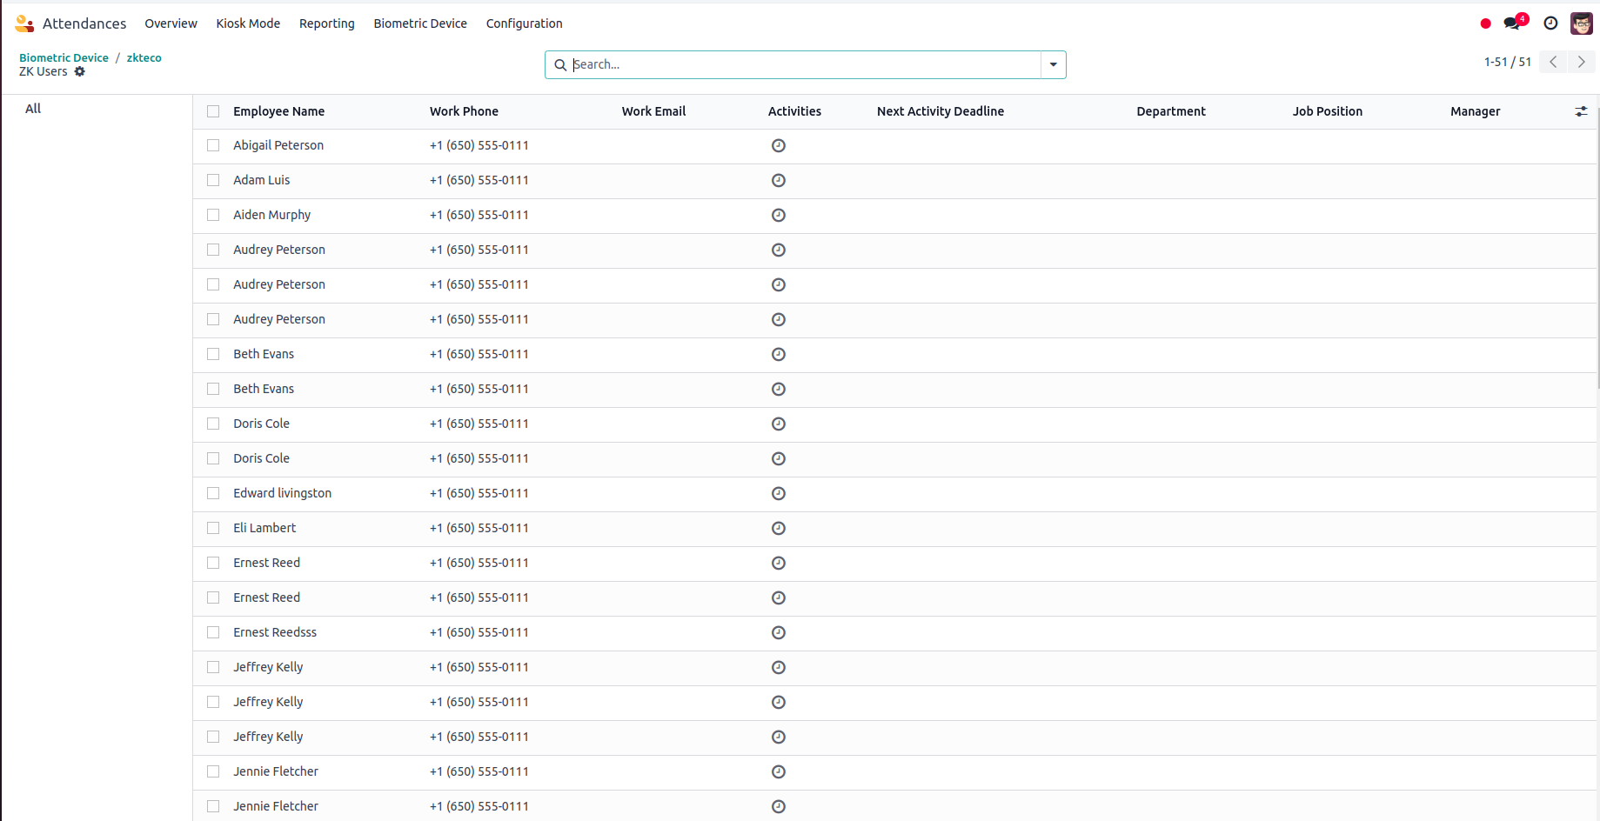Go to next page arrow
Screen dimensions: 1600x821
1581,62
